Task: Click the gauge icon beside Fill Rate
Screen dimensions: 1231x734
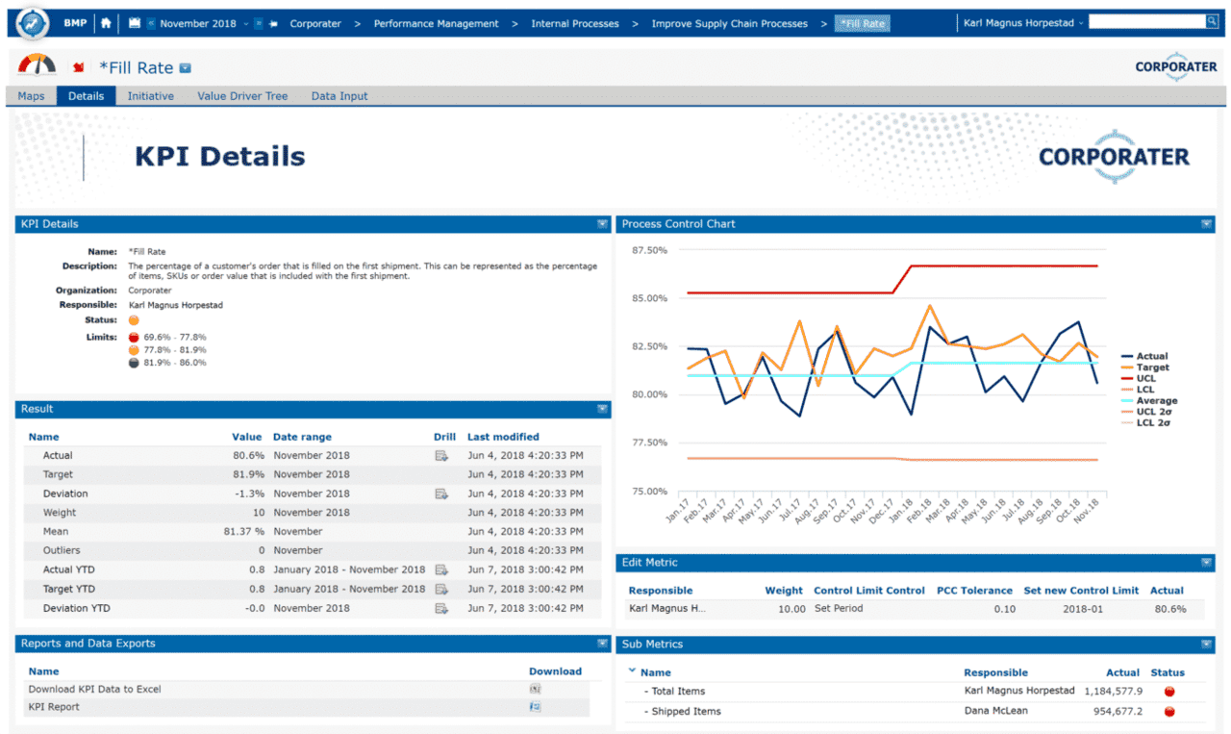Action: [37, 66]
